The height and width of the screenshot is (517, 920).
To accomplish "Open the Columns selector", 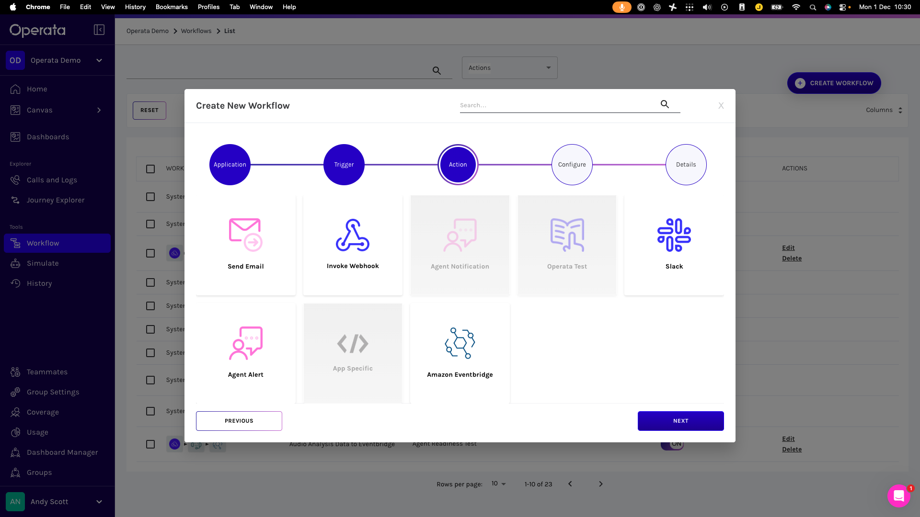I will 885,110.
